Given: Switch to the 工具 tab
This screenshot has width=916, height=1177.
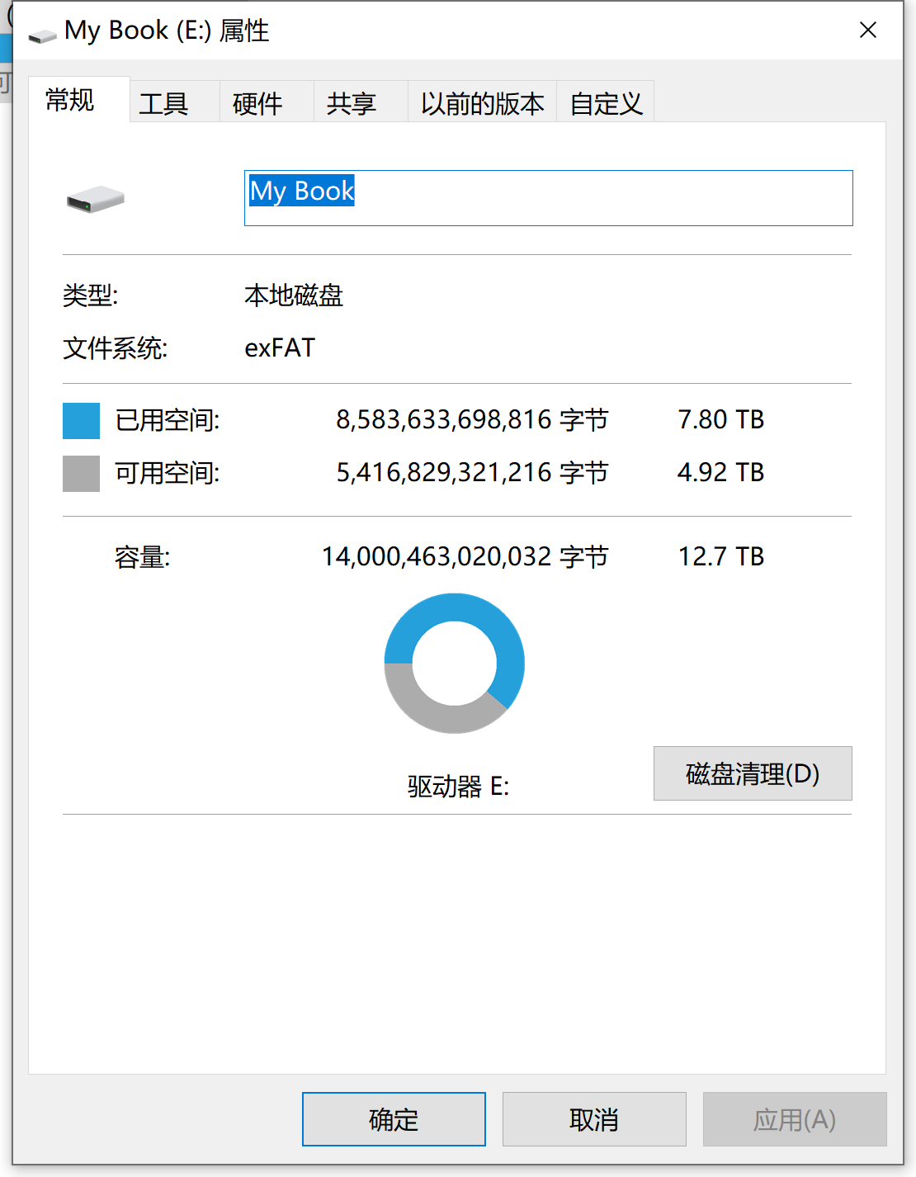Looking at the screenshot, I should [x=165, y=101].
